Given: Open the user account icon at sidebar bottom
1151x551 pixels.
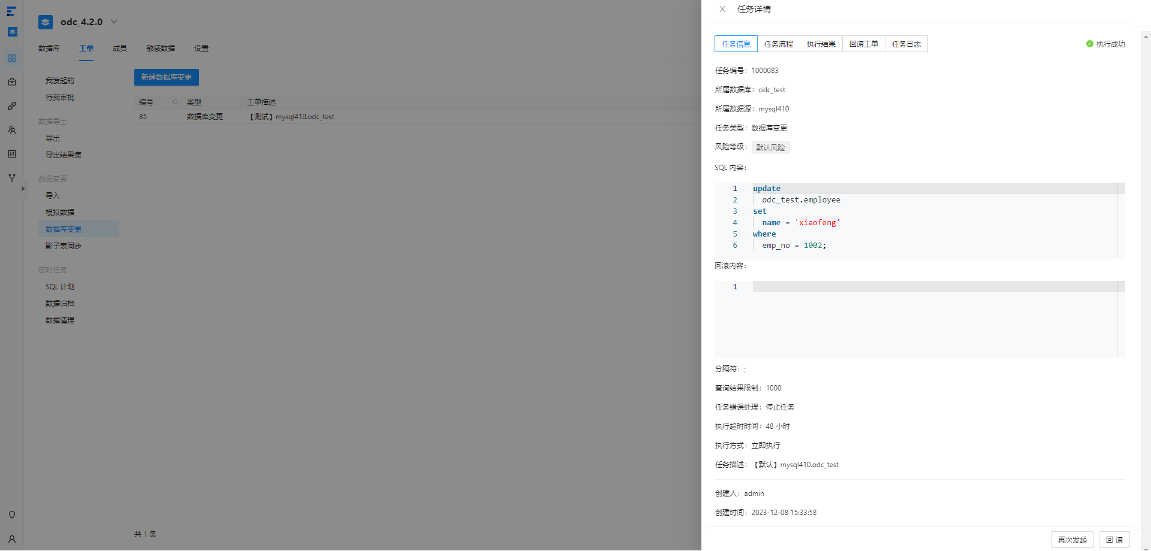Looking at the screenshot, I should click(12, 539).
